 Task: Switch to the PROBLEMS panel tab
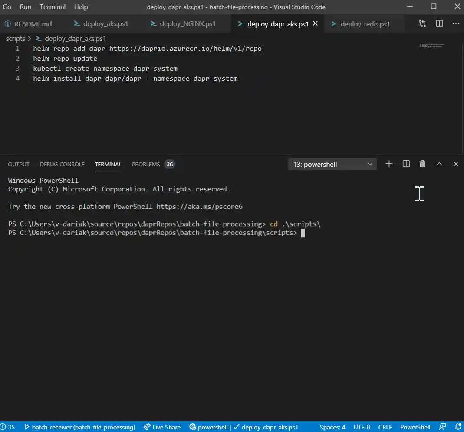pyautogui.click(x=146, y=164)
